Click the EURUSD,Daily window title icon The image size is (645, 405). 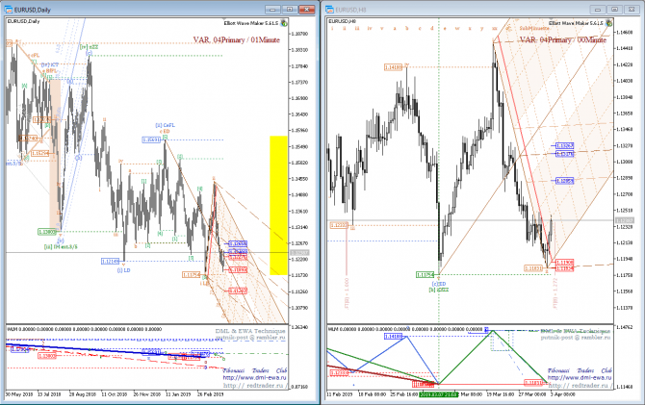point(9,9)
